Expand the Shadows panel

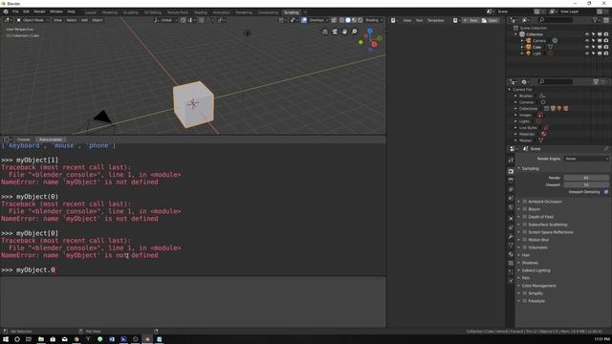(x=530, y=263)
